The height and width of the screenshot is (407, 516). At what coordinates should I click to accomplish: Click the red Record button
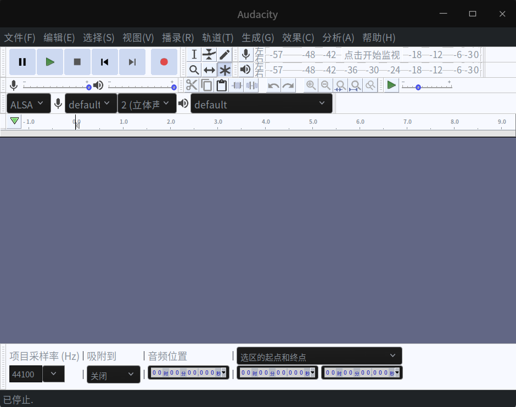click(x=164, y=62)
